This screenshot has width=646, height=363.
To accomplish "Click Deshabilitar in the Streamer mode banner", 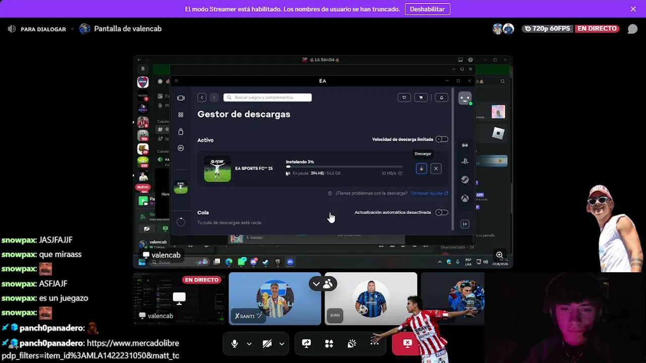I will [x=427, y=9].
